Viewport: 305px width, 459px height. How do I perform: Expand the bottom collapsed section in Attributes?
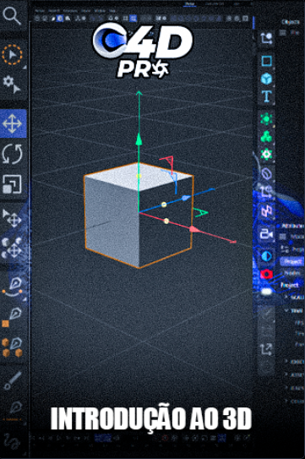(x=287, y=401)
